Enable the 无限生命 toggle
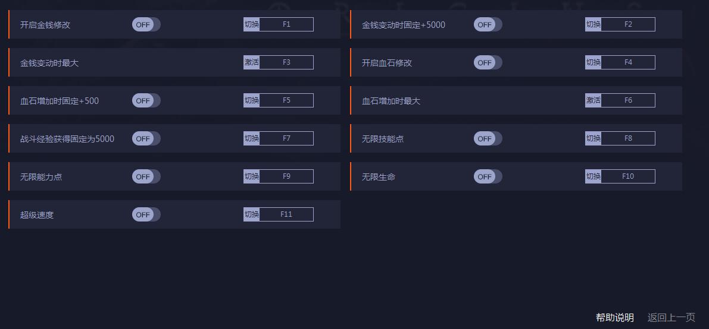 point(488,177)
